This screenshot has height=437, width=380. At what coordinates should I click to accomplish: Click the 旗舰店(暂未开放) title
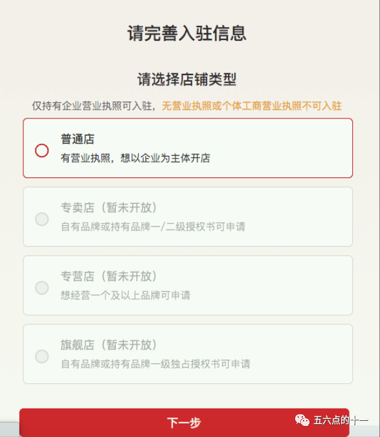coord(109,345)
